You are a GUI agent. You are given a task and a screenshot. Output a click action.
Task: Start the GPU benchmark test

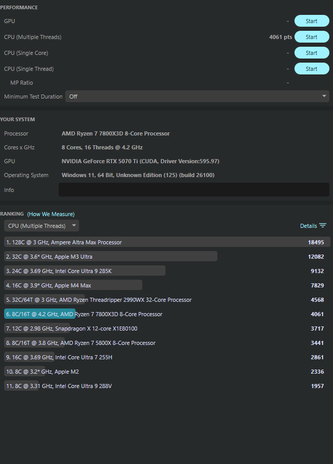coord(311,21)
